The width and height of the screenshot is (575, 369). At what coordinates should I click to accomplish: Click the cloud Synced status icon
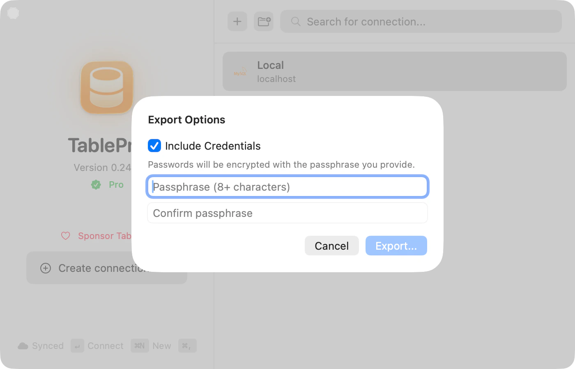pos(23,346)
